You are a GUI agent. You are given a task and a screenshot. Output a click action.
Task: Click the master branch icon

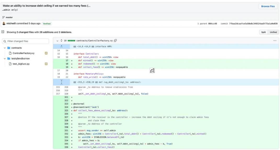pyautogui.click(x=3, y=17)
